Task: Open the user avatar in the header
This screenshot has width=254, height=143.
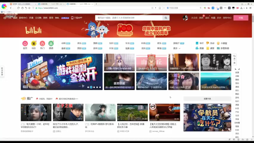Action: point(185,17)
